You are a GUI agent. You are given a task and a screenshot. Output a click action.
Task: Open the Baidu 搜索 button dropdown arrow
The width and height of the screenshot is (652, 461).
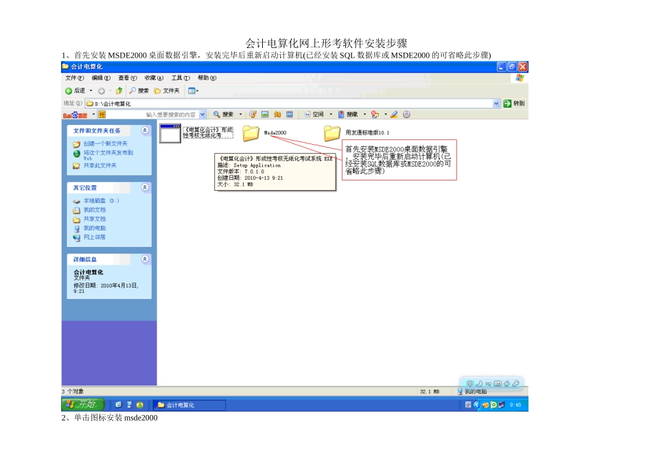pos(240,115)
